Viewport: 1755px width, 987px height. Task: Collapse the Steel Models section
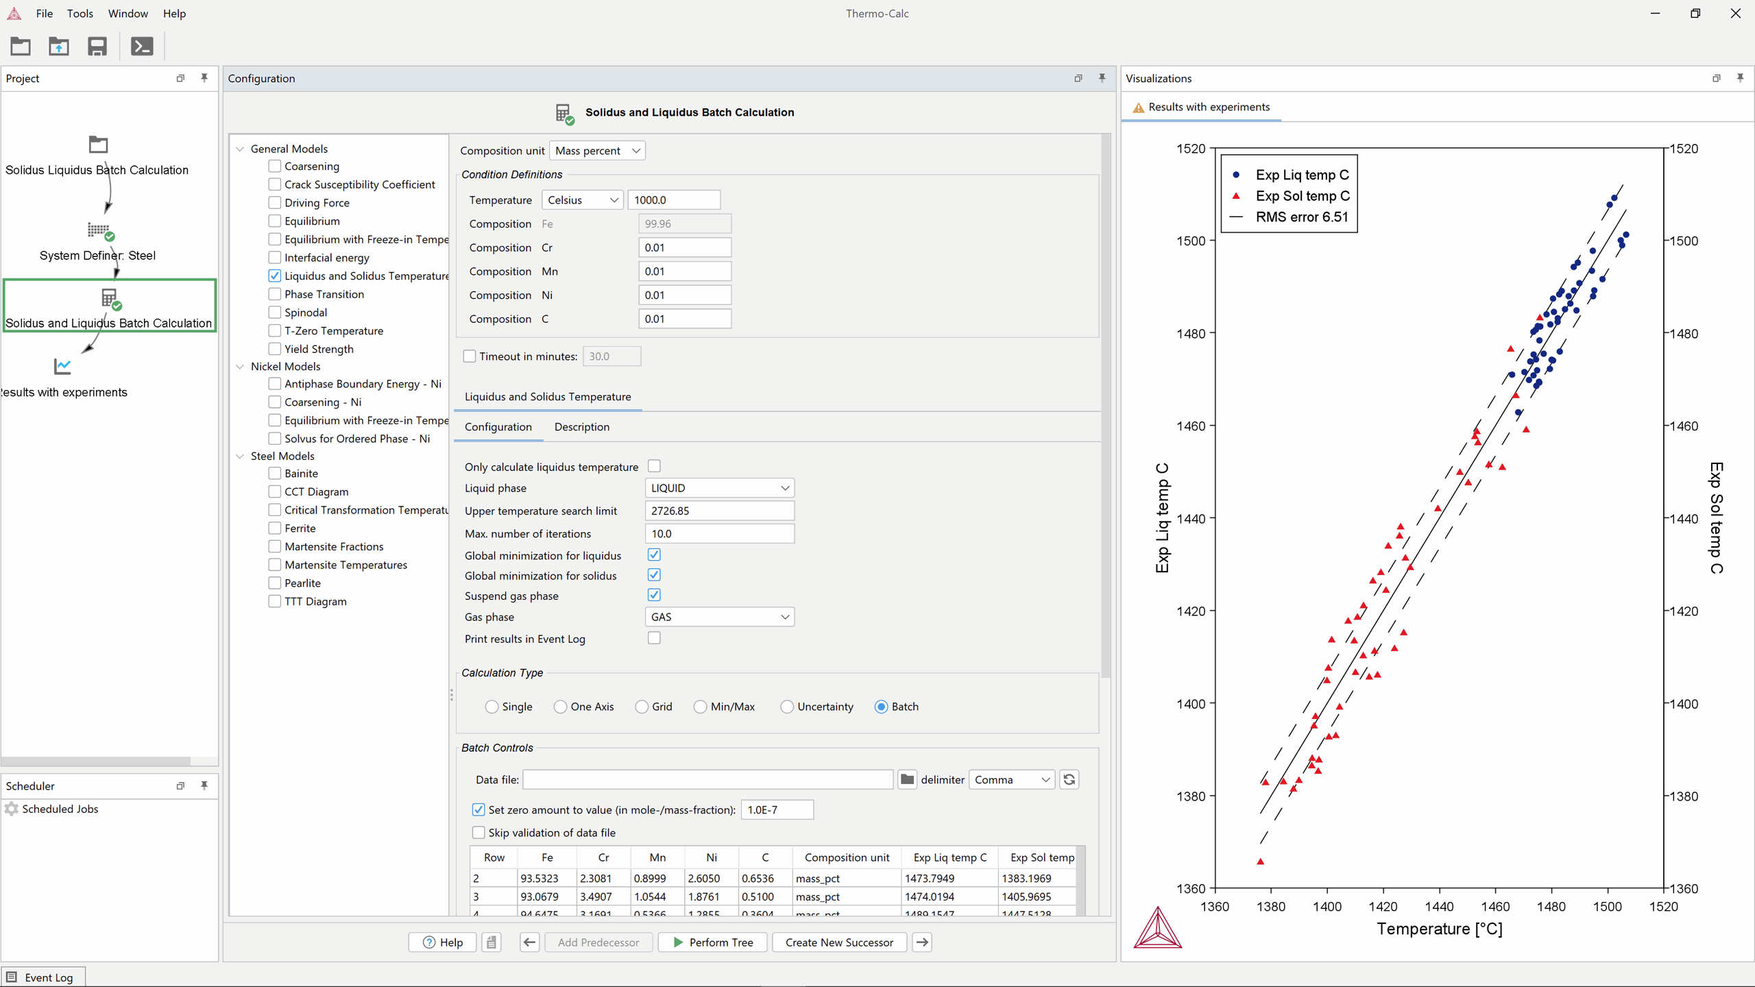coord(241,456)
